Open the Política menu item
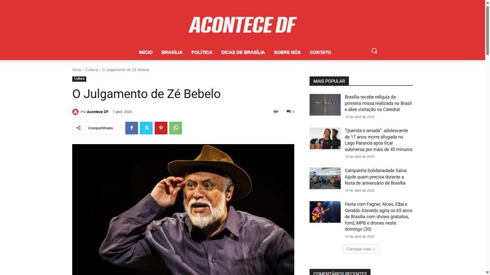This screenshot has width=490, height=275. pos(202,52)
